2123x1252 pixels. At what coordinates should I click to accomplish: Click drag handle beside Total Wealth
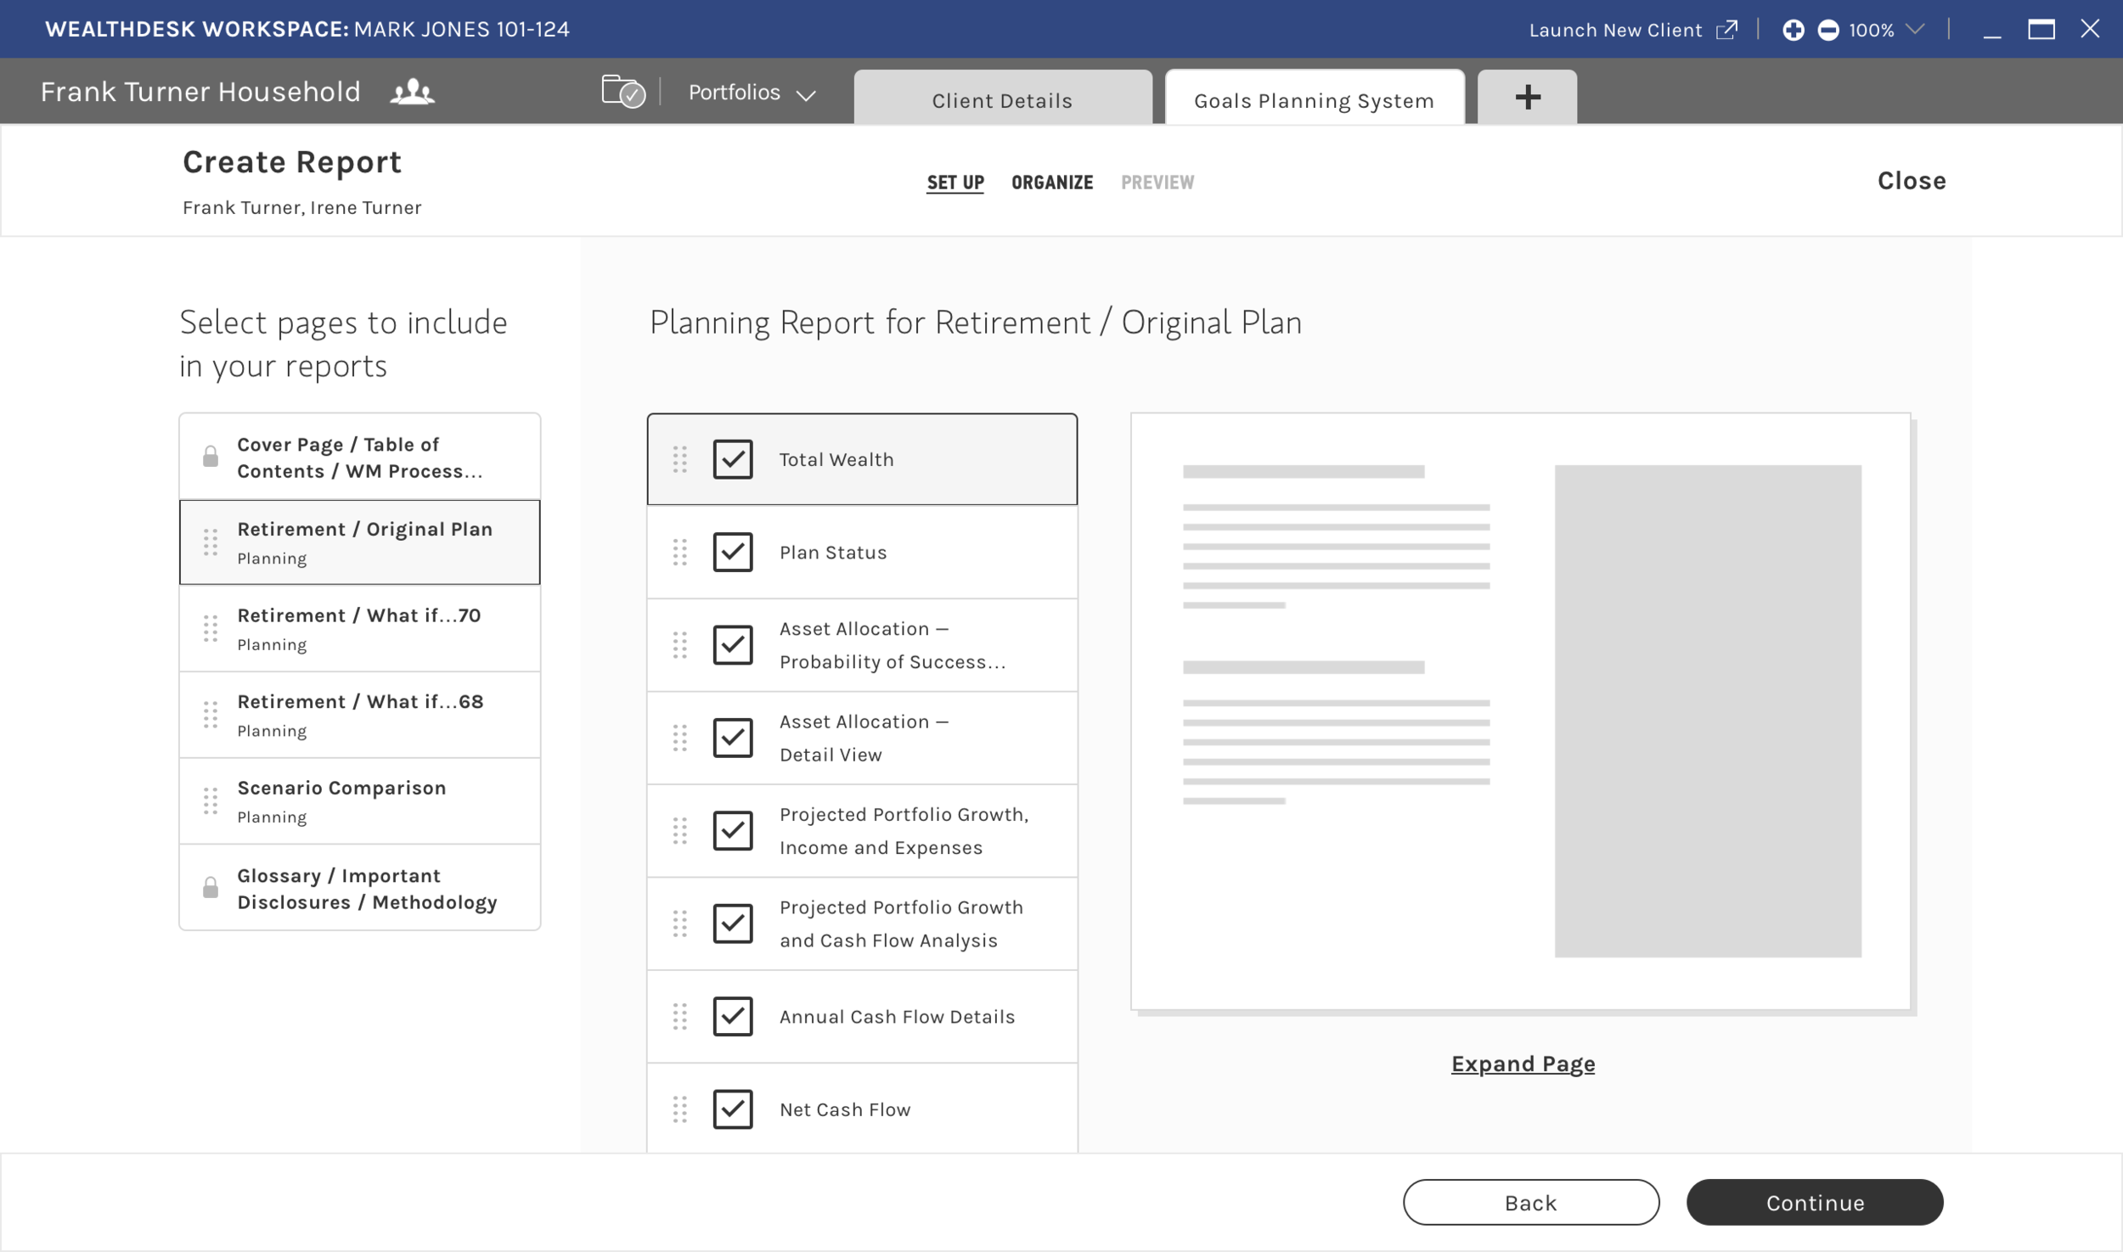pyautogui.click(x=679, y=459)
